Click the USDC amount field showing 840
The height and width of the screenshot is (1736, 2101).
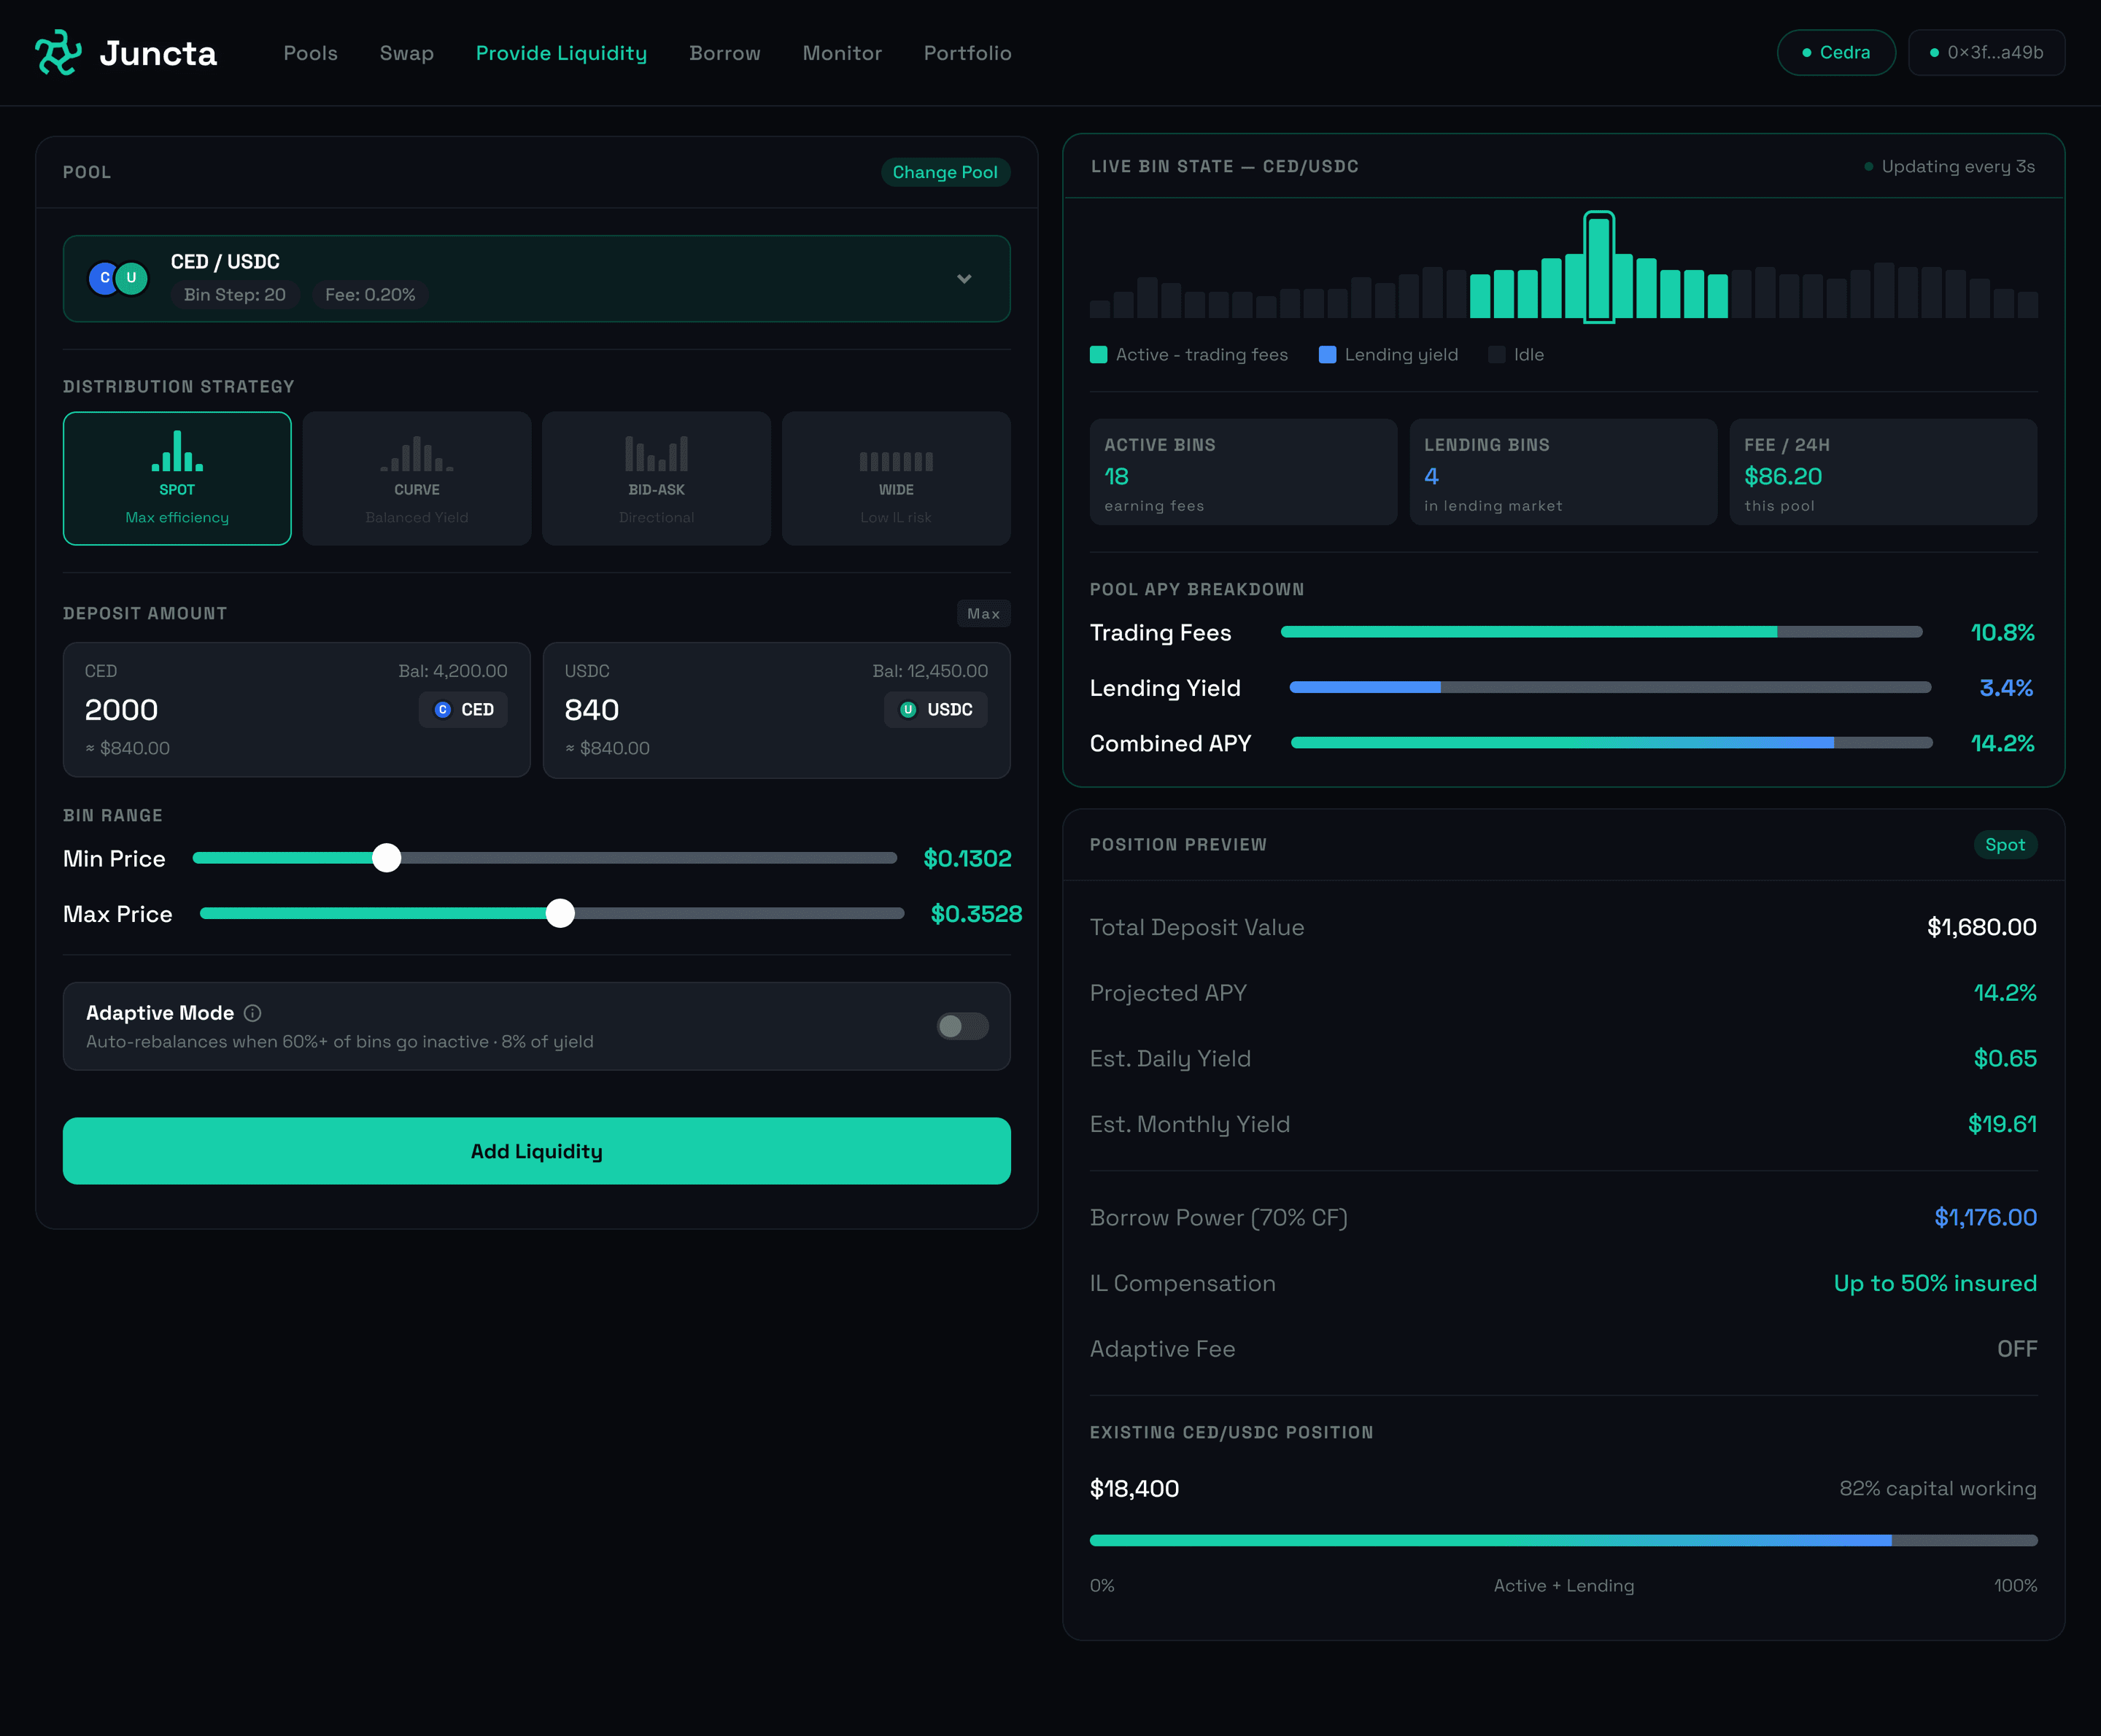[x=776, y=709]
